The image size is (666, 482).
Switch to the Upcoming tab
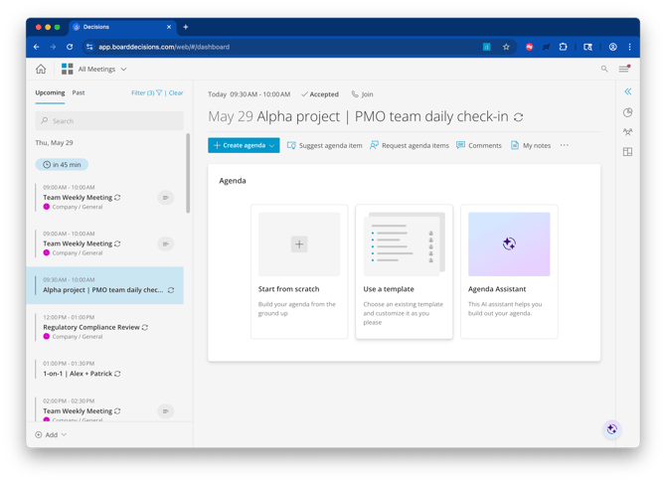click(50, 92)
